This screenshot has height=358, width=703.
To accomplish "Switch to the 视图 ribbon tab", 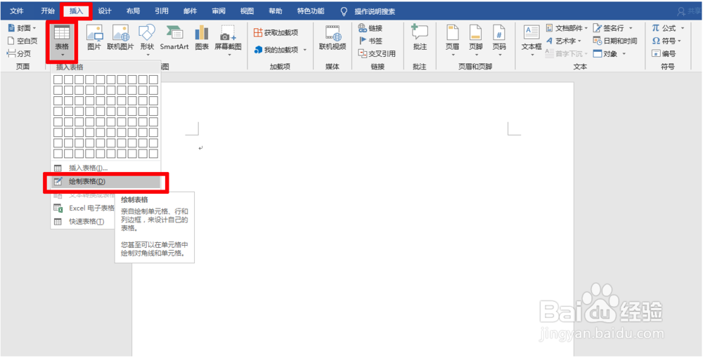I will 247,11.
